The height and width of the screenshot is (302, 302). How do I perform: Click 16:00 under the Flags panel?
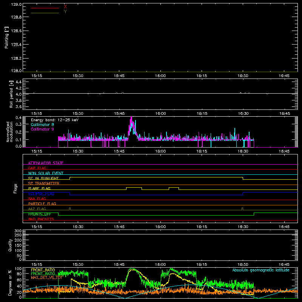160,227
